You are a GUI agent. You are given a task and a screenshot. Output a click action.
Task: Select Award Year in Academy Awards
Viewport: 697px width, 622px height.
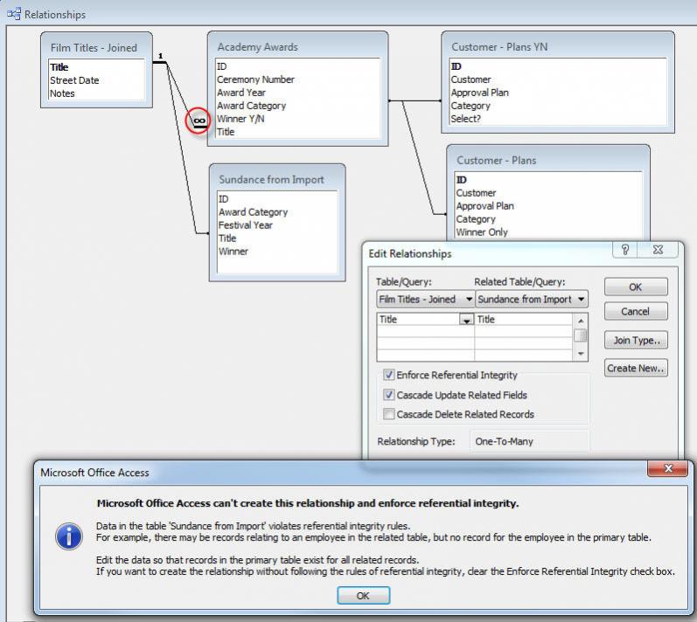pos(241,93)
